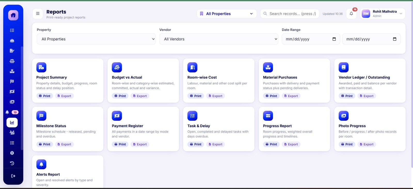Open the All Properties header dropdown

click(x=227, y=14)
